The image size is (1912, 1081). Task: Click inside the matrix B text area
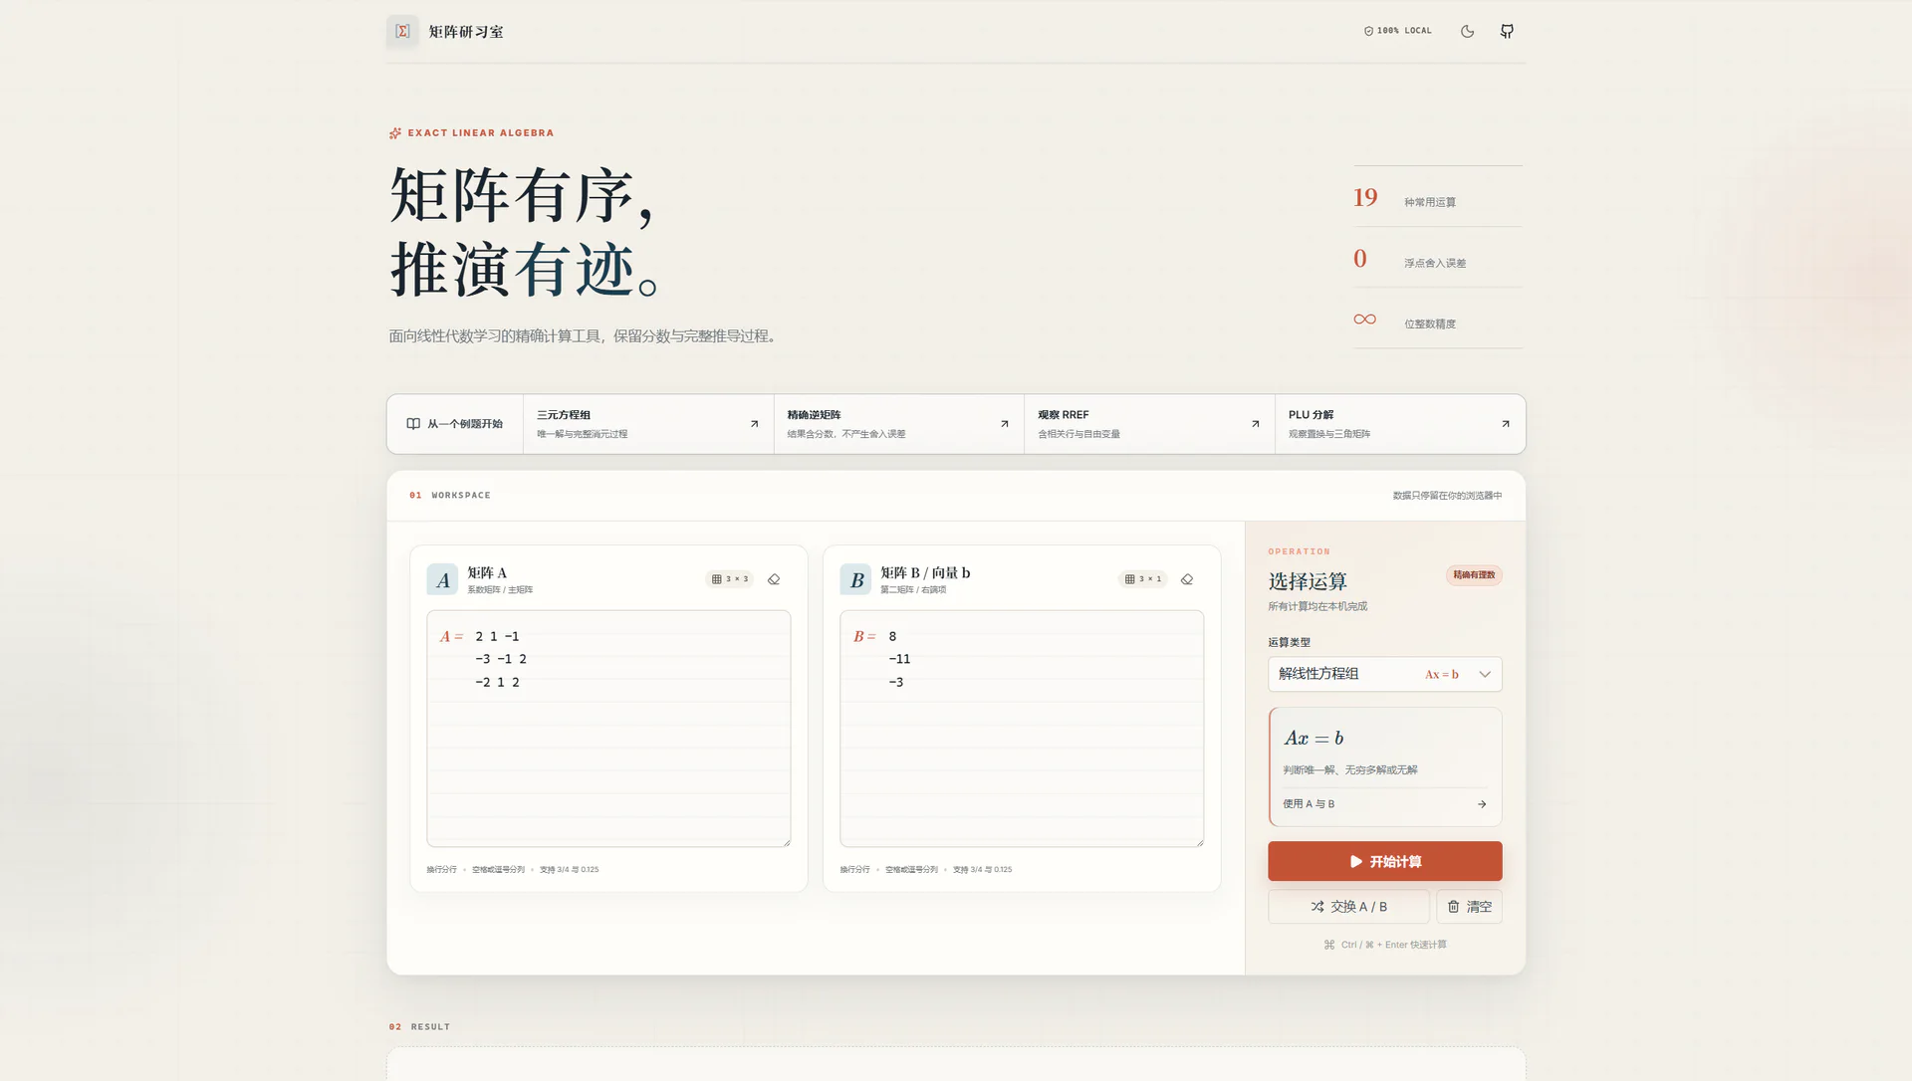(1022, 729)
